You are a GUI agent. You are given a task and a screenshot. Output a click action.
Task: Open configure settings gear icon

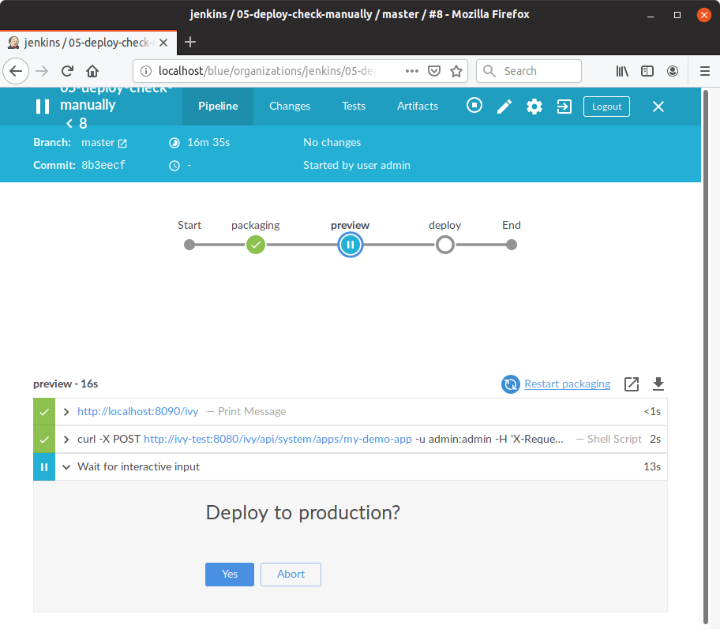(534, 107)
